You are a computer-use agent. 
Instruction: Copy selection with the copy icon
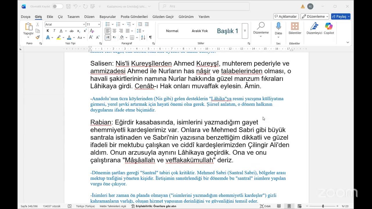tap(37, 31)
